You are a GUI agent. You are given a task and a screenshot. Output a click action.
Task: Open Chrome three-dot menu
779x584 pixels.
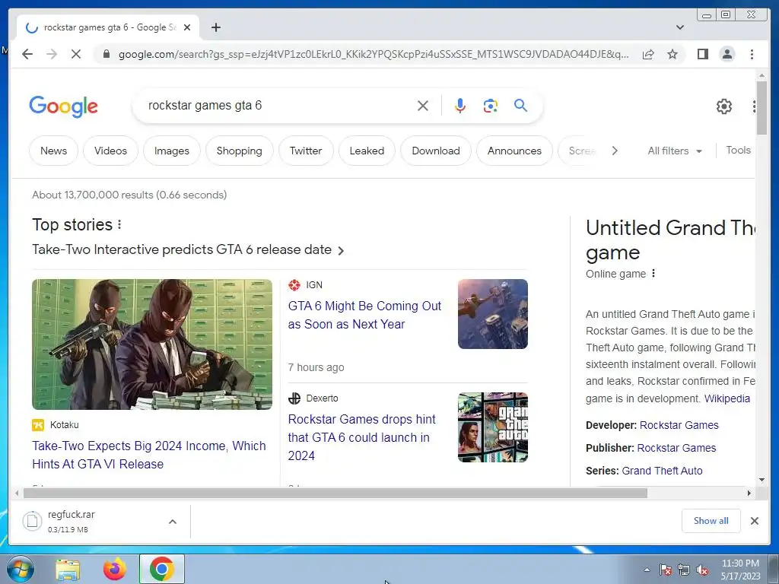point(752,54)
